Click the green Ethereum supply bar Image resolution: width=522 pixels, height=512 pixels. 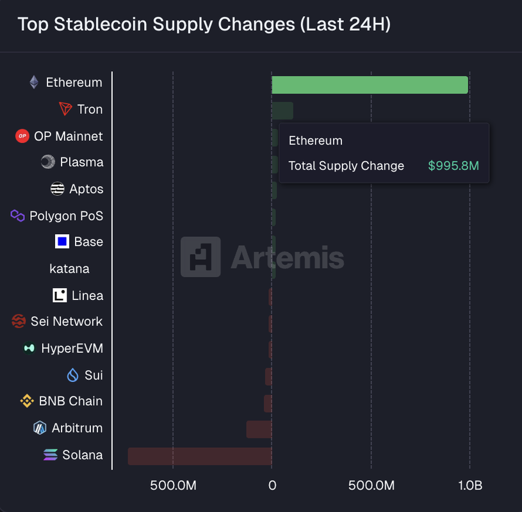[370, 85]
